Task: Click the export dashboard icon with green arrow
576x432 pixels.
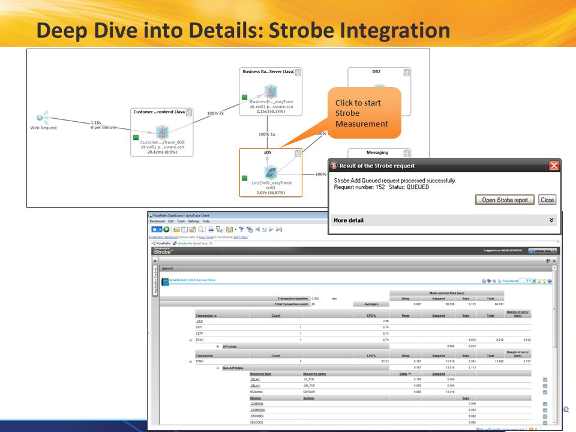Action: pyautogui.click(x=193, y=230)
